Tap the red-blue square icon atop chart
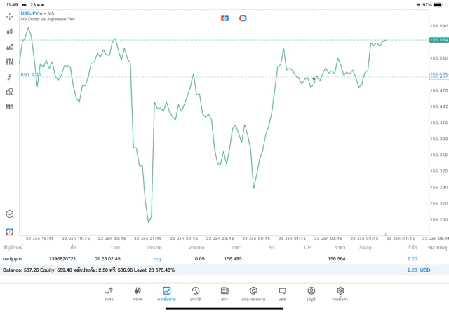This screenshot has width=449, height=313. click(x=224, y=18)
